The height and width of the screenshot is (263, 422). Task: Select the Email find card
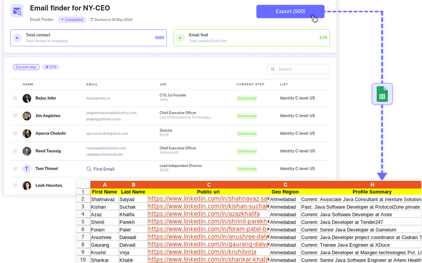[x=252, y=38]
